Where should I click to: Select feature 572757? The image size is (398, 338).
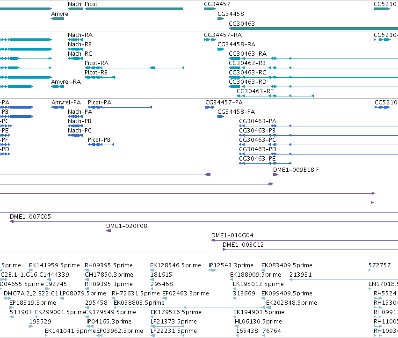tap(379, 265)
